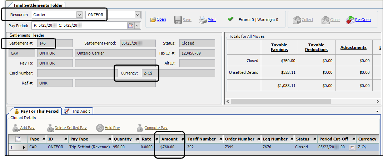Click the Currency field Z-C$
The height and width of the screenshot is (159, 383).
point(178,73)
